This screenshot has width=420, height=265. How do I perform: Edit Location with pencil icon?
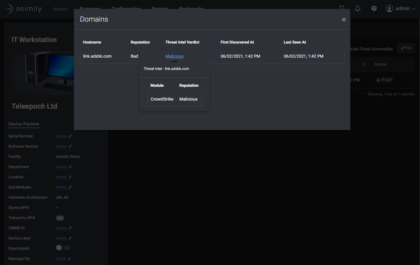click(x=70, y=177)
